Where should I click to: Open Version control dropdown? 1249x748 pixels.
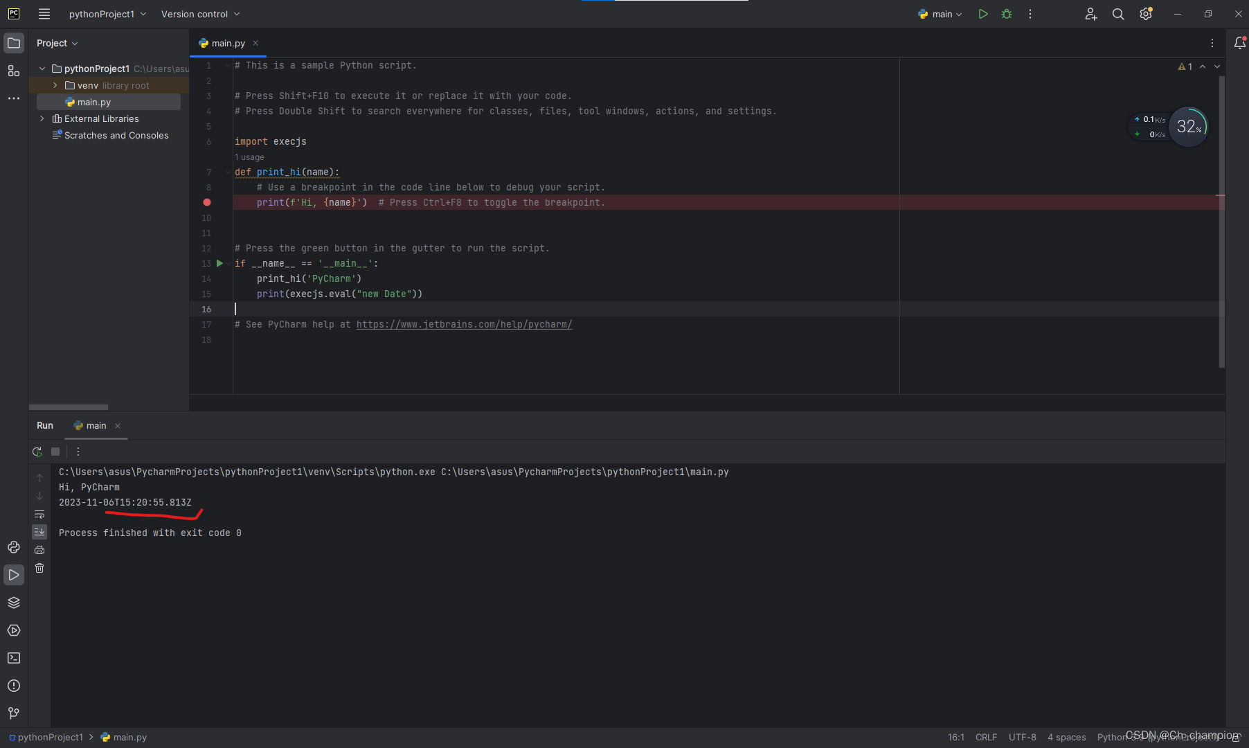tap(200, 14)
